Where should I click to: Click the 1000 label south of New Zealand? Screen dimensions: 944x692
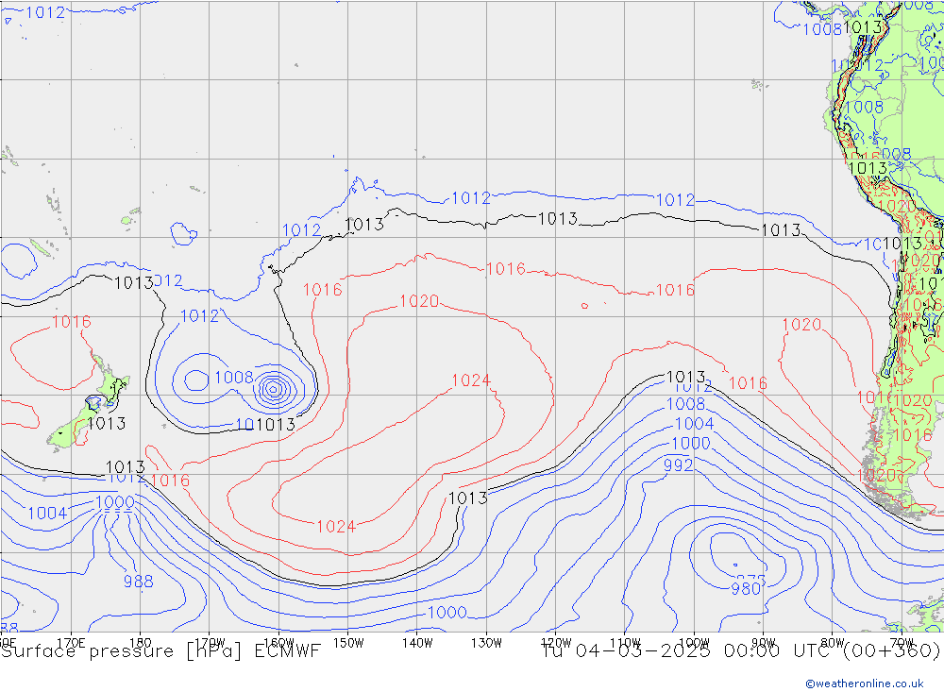[115, 502]
